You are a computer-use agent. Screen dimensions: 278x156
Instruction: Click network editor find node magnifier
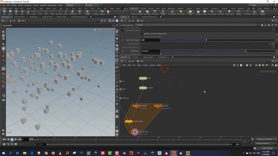[x=273, y=65]
